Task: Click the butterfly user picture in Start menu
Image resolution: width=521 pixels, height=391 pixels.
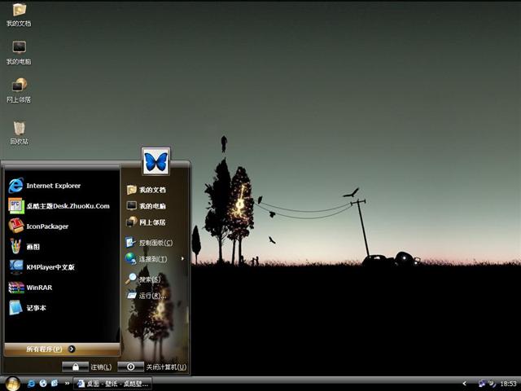Action: click(155, 161)
